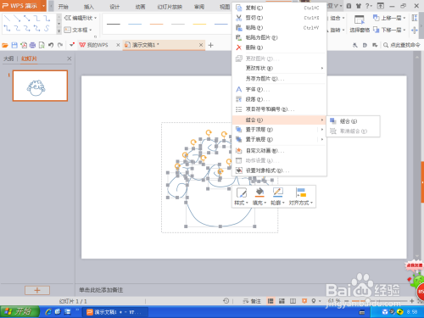The height and width of the screenshot is (318, 424).
Task: Pick the yellow line style preset
Action: click(x=199, y=25)
